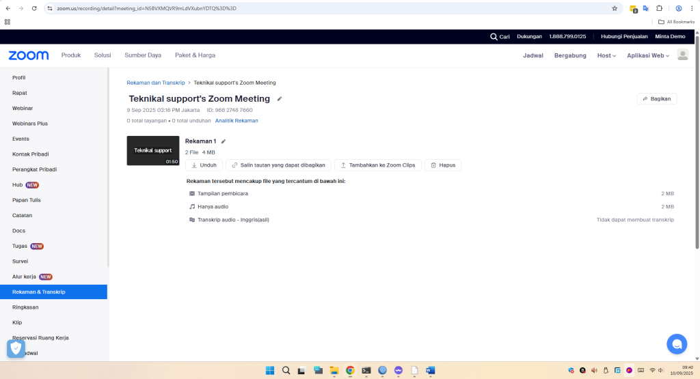The width and height of the screenshot is (700, 379).
Task: Open Papan Tulis in the sidebar
Action: (26, 200)
